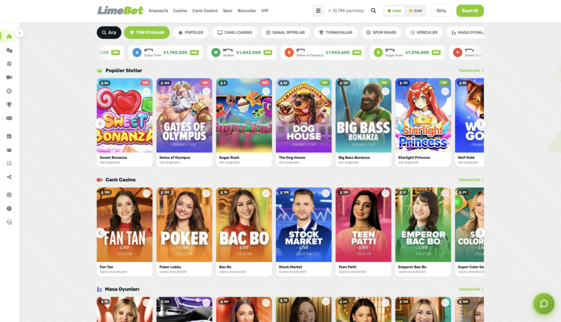Select the question mark help sidebar icon
The height and width of the screenshot is (322, 561).
click(9, 209)
